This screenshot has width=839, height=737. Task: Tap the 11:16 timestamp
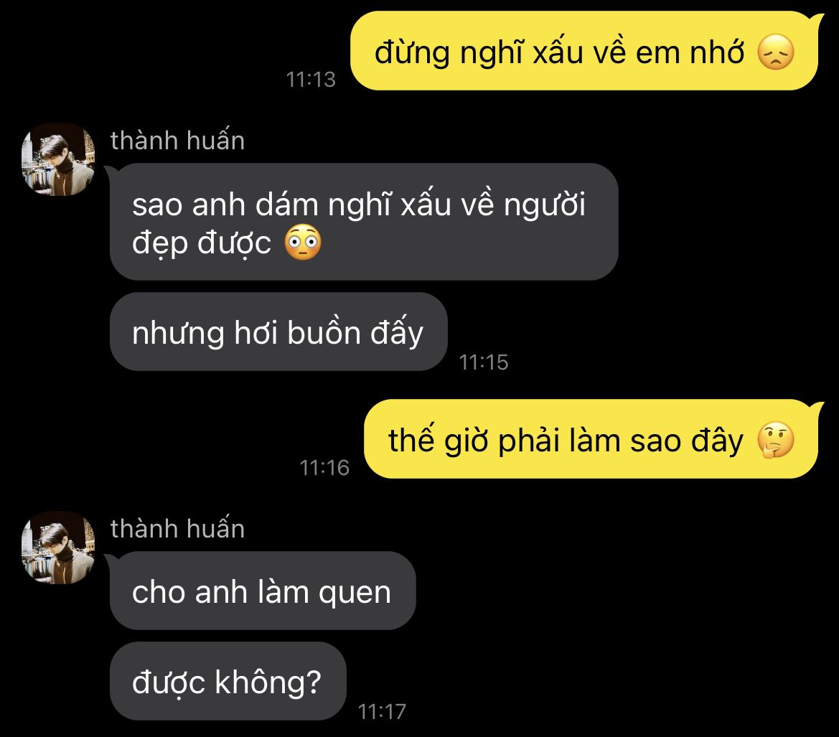(x=324, y=467)
